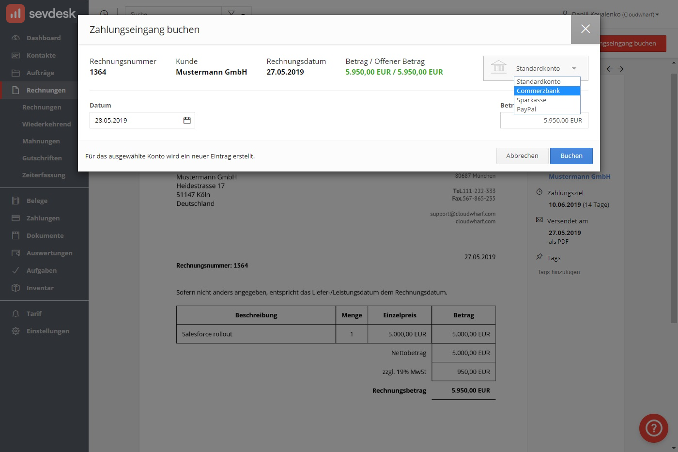Open the Mustermann GmbH customer link
Viewport: 678px width, 452px height.
580,176
